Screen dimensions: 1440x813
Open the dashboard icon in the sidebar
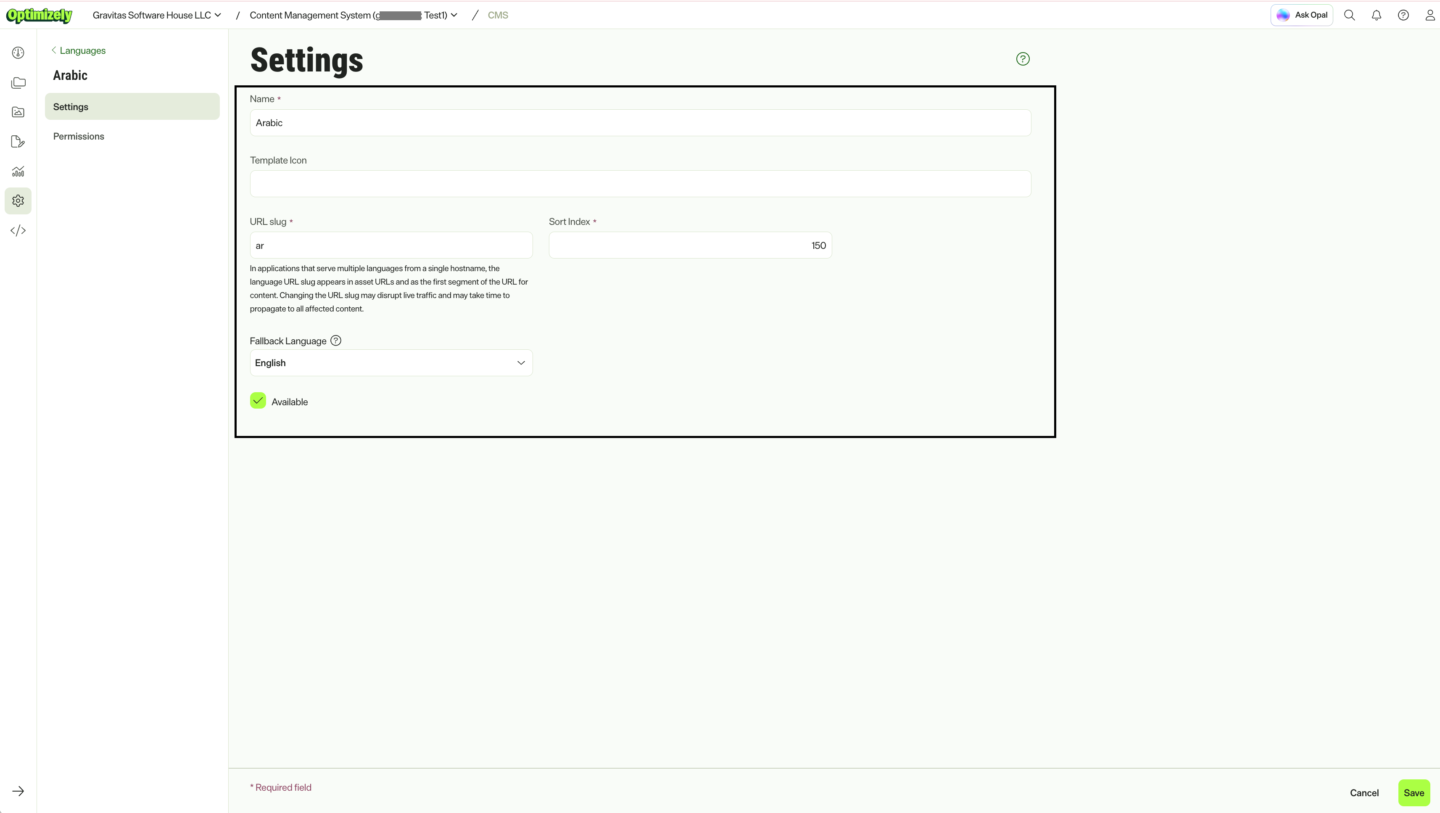click(x=18, y=53)
